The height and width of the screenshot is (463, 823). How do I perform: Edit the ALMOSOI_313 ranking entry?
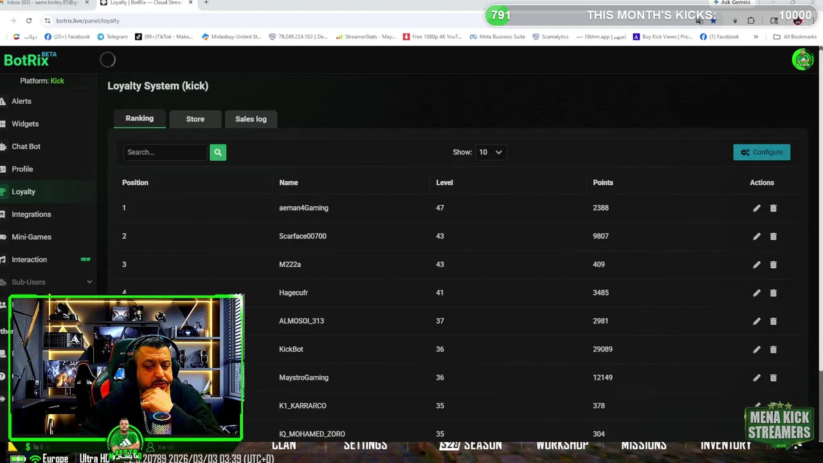click(x=757, y=321)
